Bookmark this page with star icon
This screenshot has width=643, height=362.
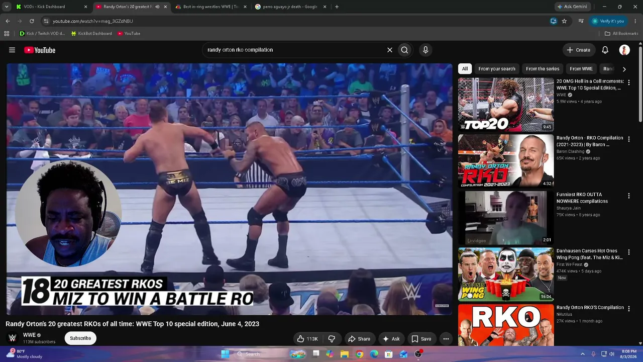pos(564,21)
